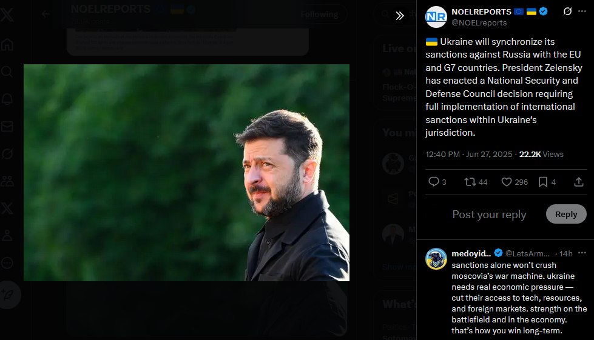Open more options on medoyid reply

[x=582, y=253]
